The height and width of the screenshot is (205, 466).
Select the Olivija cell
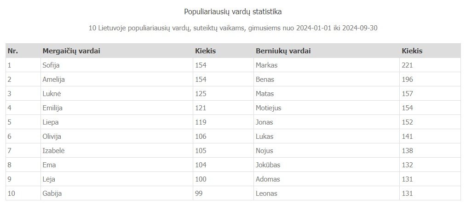coord(117,137)
